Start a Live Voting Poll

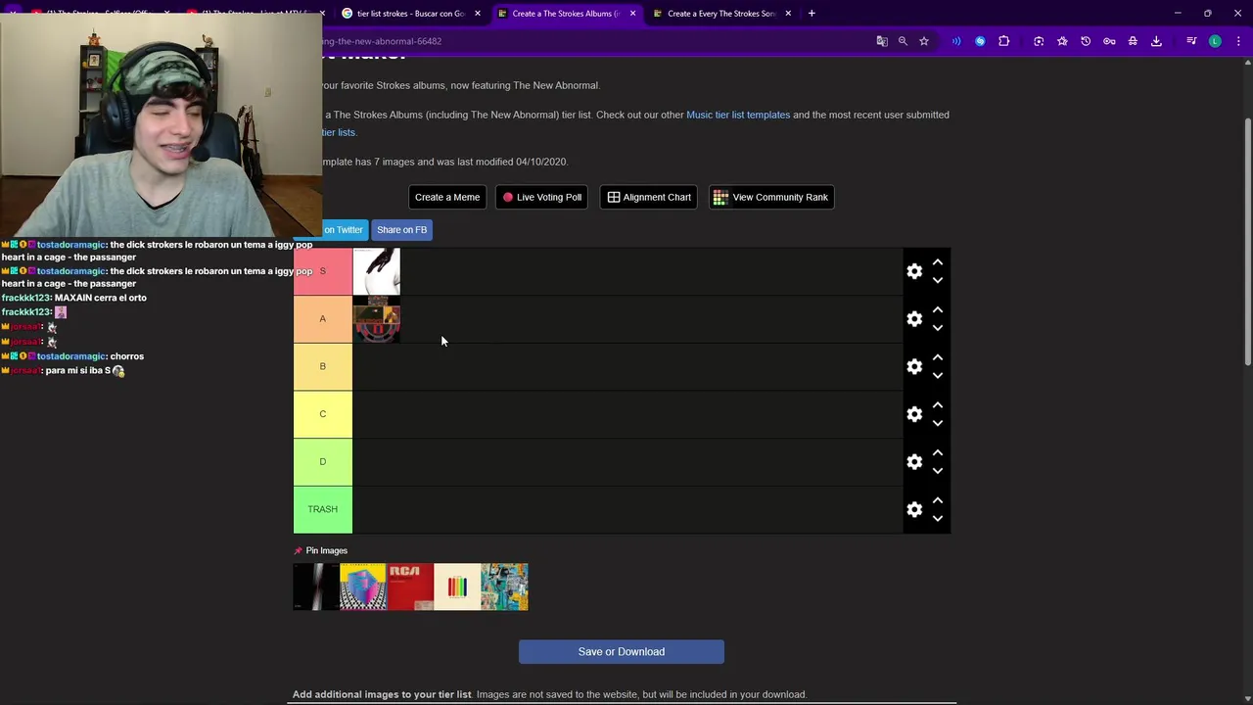coord(542,198)
